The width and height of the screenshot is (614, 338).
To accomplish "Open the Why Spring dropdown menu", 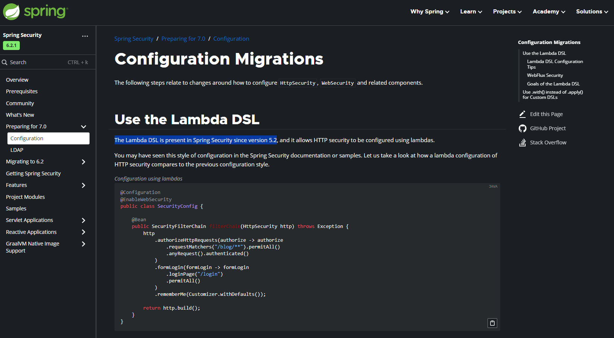I will point(430,12).
